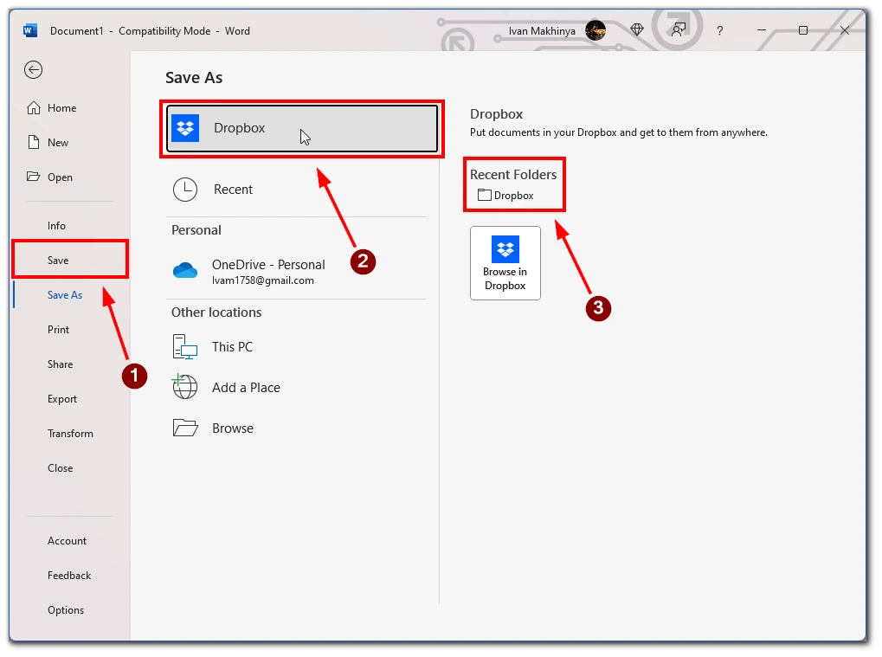Click the share feedback person icon in title bar
882x657 pixels.
[x=679, y=29]
